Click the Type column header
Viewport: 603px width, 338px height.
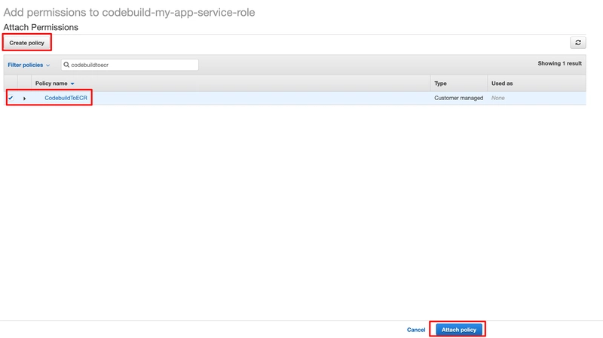[x=441, y=84]
